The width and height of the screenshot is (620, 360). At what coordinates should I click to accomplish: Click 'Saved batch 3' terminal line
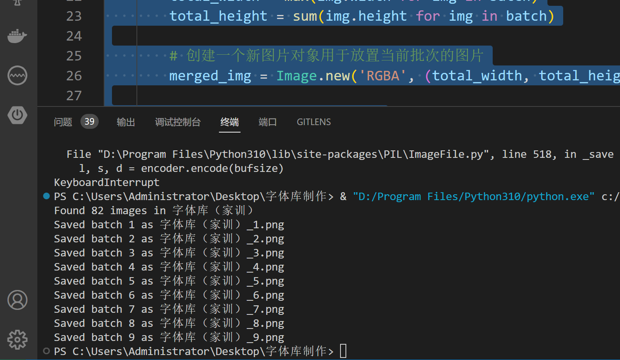pyautogui.click(x=169, y=253)
